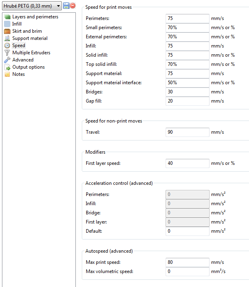249x287 pixels.
Task: Click the Support material icon
Action: point(7,38)
